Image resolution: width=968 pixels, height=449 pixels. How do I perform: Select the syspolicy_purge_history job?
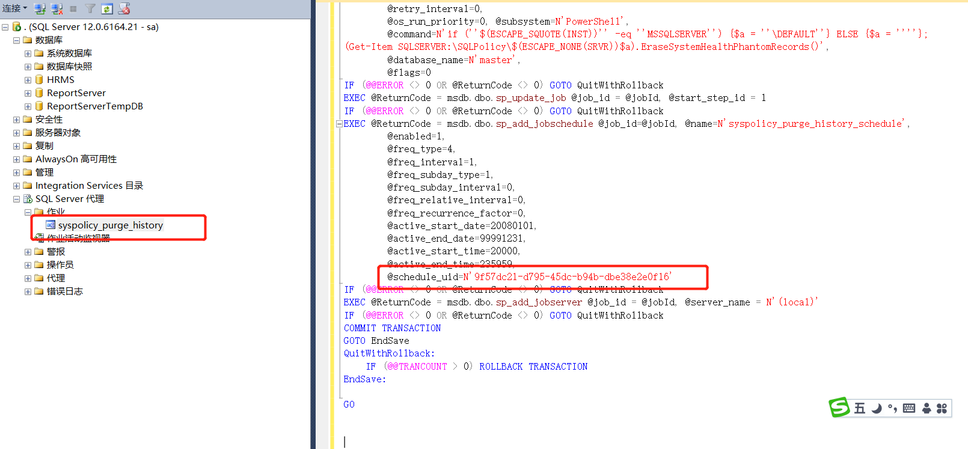click(x=111, y=225)
